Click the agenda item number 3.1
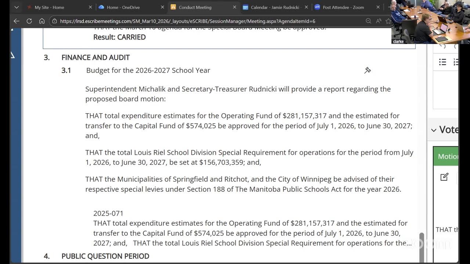Viewport: 470px width, 264px height. (x=66, y=70)
